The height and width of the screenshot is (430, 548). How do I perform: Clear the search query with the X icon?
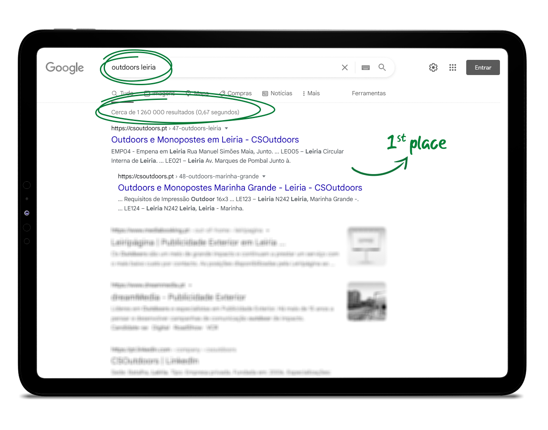345,67
